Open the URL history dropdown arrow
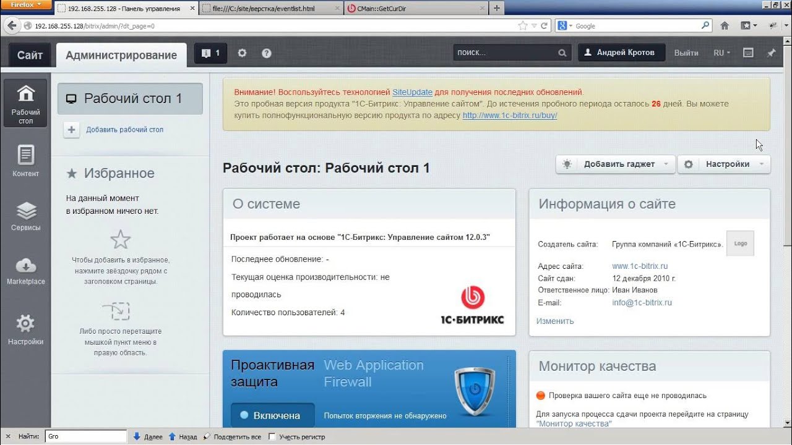The height and width of the screenshot is (445, 792). tap(534, 26)
